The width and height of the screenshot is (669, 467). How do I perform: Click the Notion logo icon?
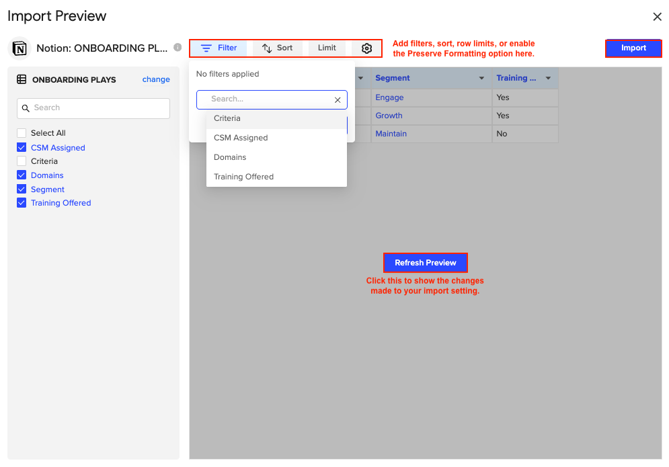pyautogui.click(x=19, y=48)
